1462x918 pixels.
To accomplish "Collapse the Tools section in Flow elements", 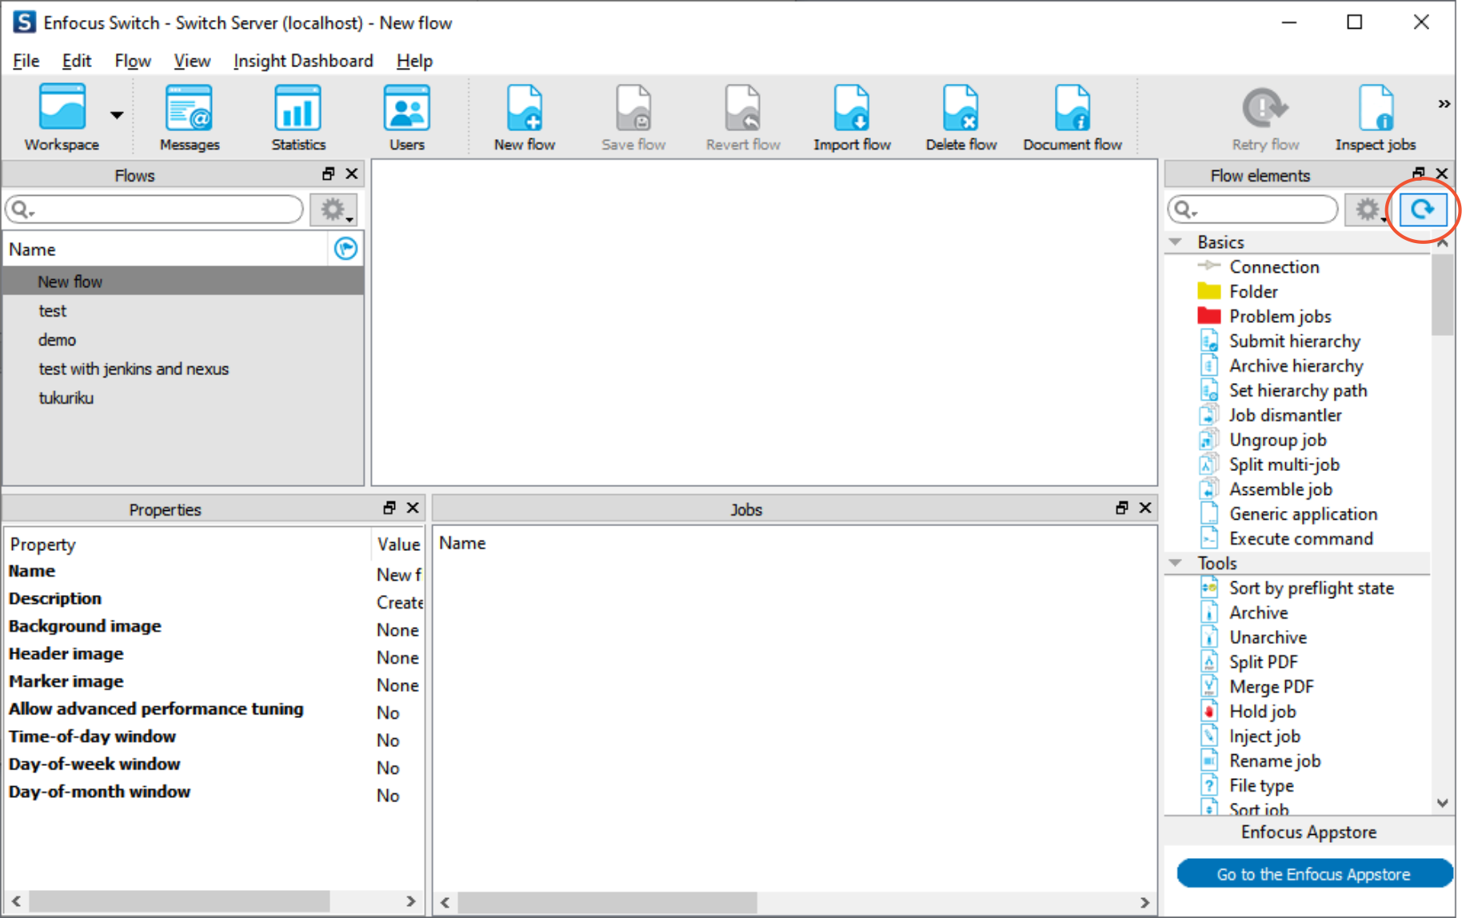I will point(1174,562).
